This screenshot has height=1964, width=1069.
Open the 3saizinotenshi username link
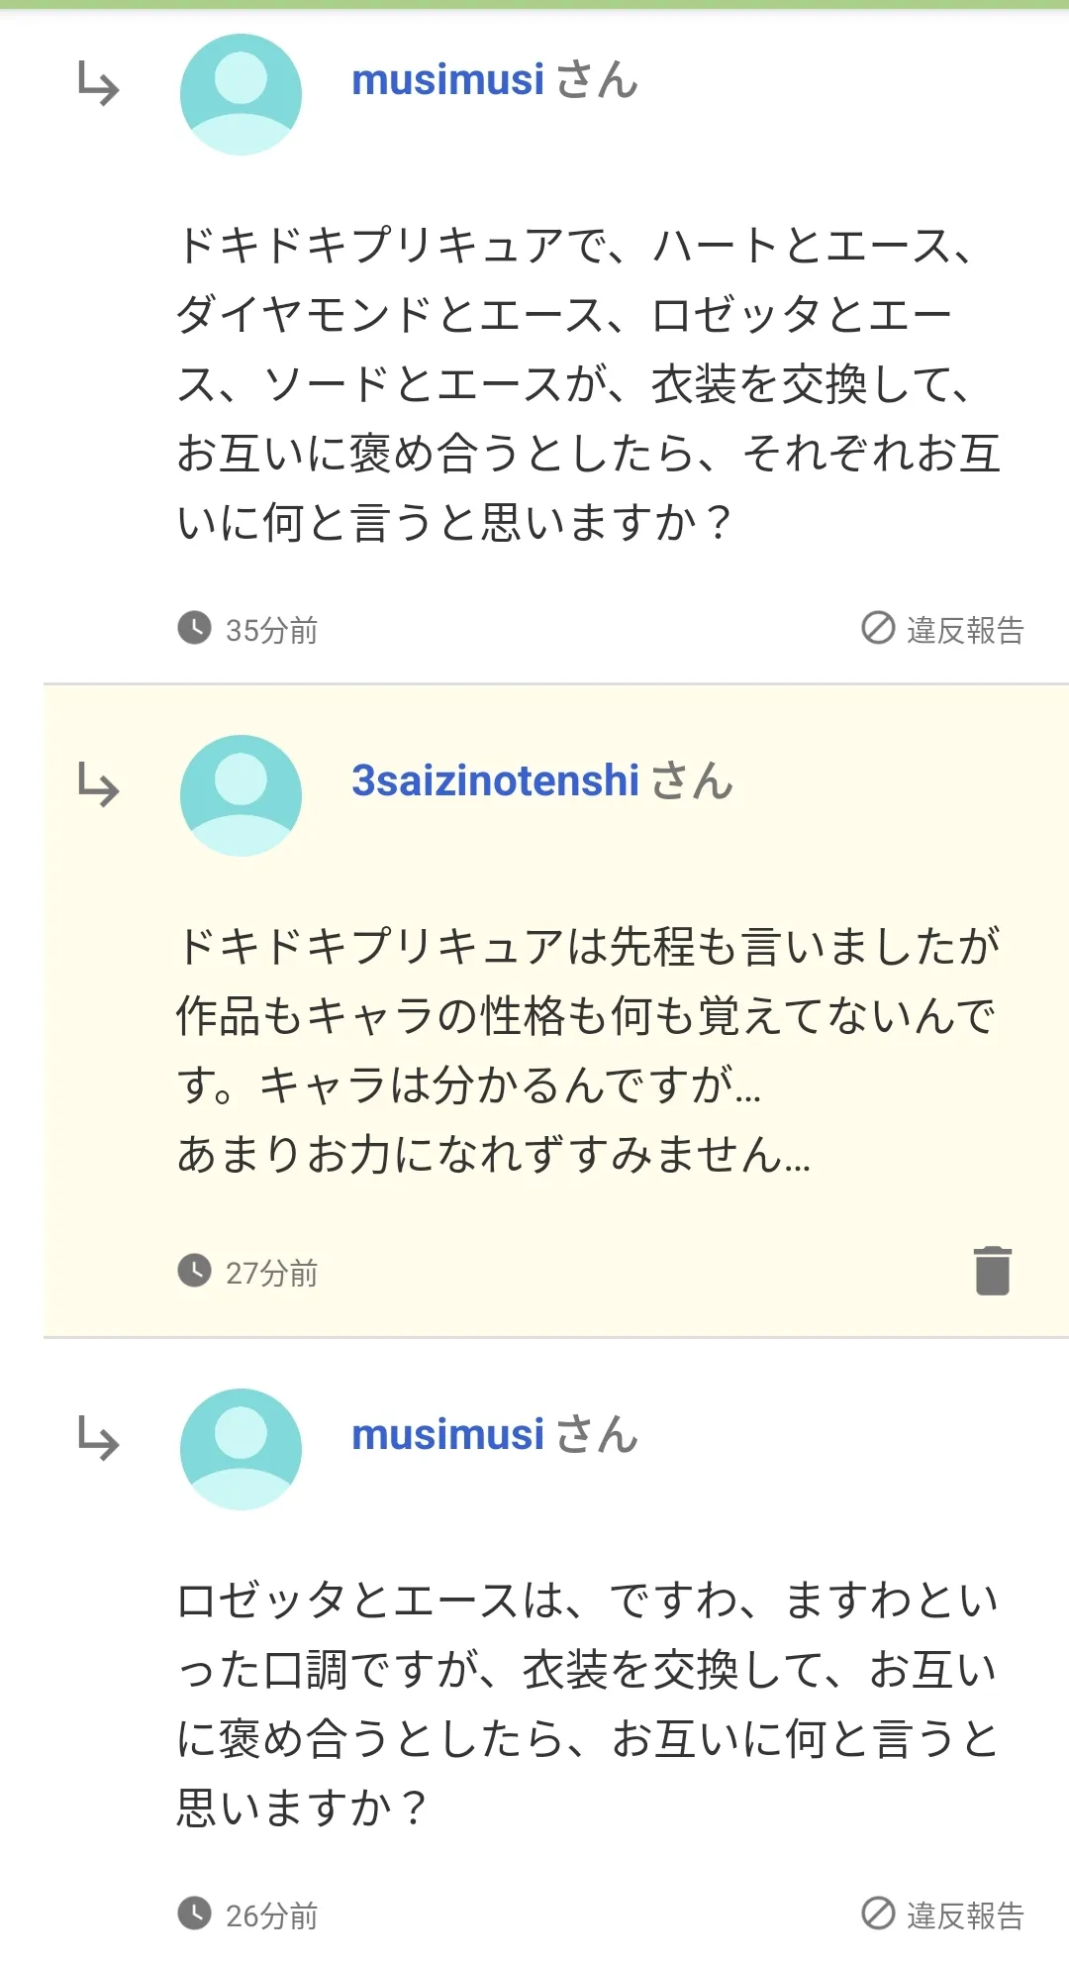click(495, 781)
